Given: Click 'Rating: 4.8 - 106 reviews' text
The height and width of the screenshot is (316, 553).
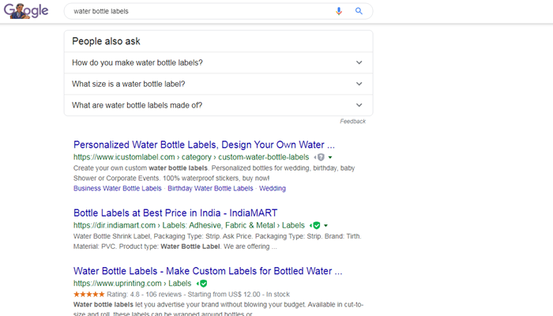Looking at the screenshot, I should pos(145,295).
